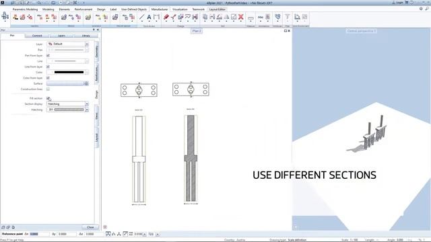This screenshot has width=431, height=242.
Task: Click the work environment axes icon
Action: tap(297, 17)
